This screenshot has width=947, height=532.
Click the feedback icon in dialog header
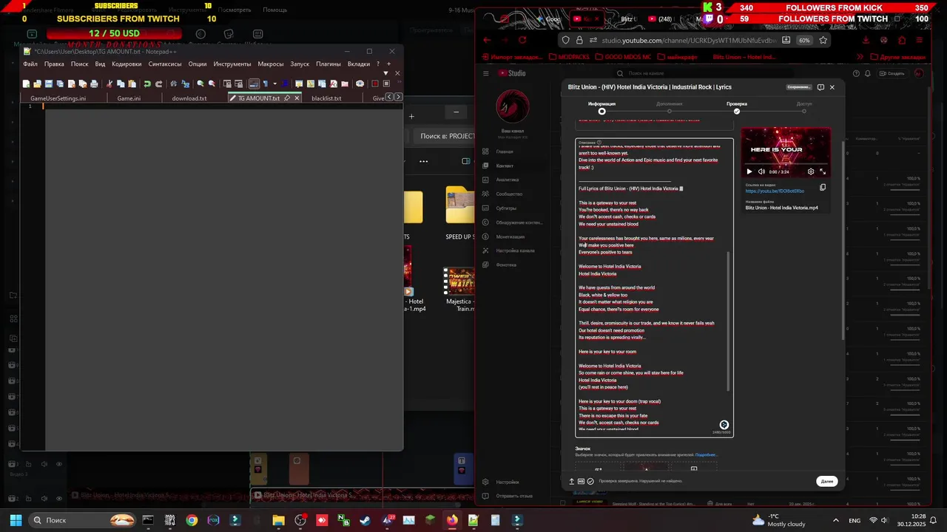click(820, 87)
